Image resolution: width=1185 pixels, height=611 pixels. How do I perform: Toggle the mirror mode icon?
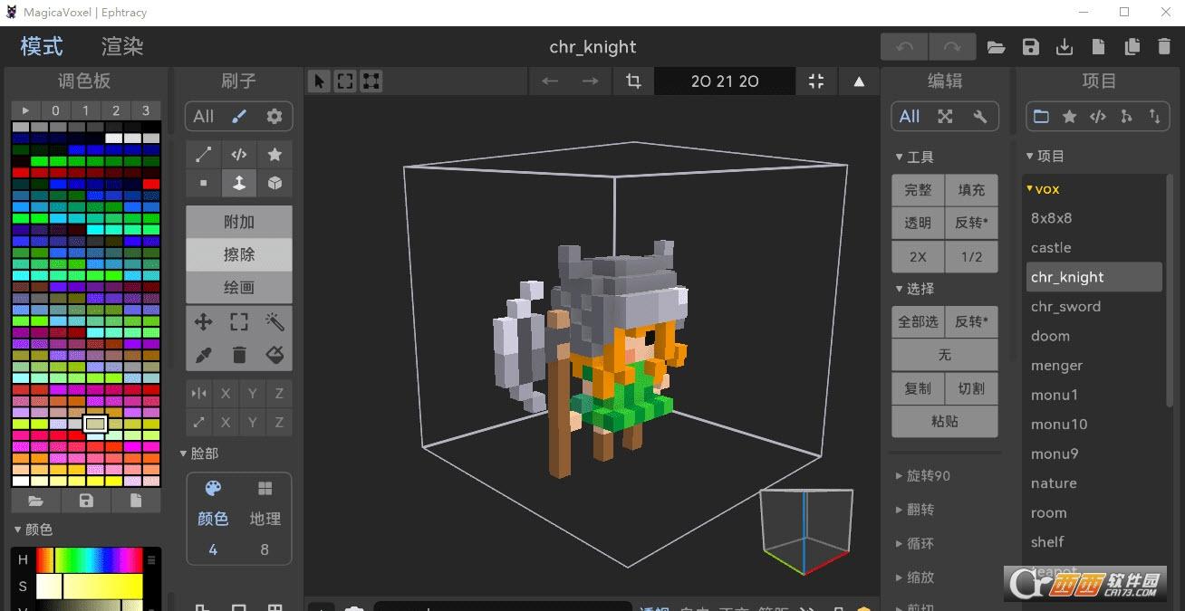pyautogui.click(x=199, y=393)
